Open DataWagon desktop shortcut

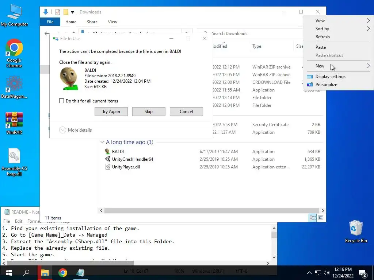pos(14,87)
